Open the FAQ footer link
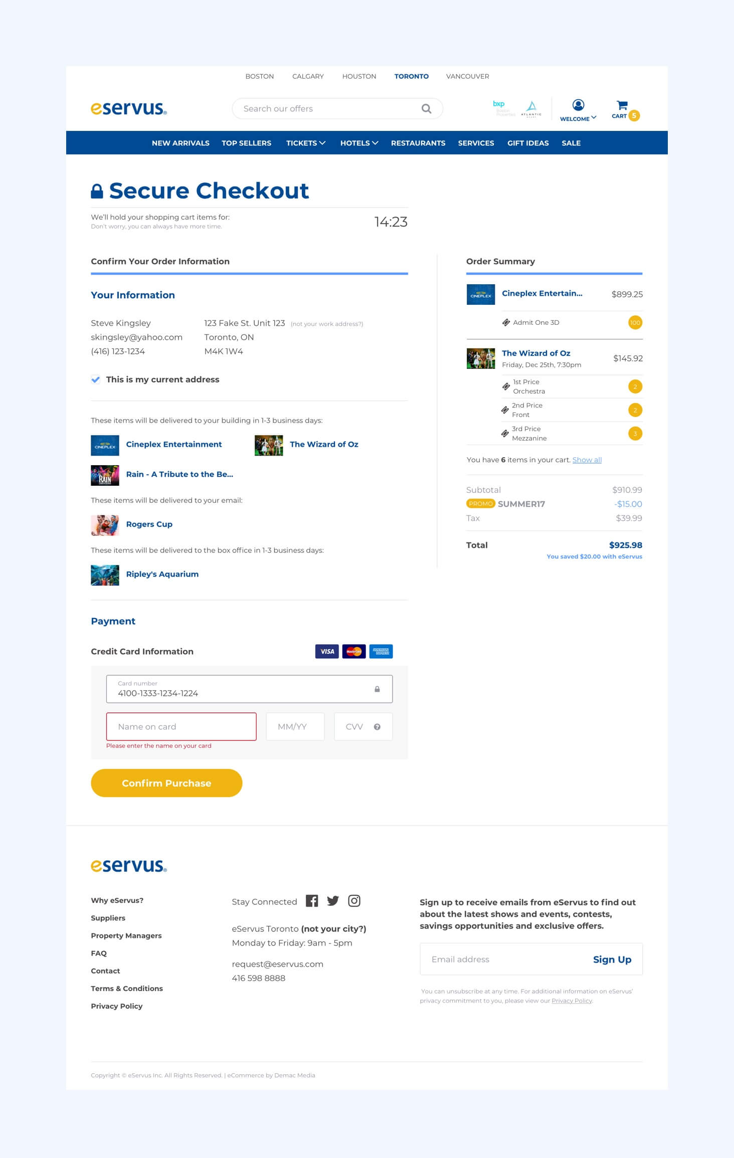Viewport: 734px width, 1158px height. tap(99, 953)
